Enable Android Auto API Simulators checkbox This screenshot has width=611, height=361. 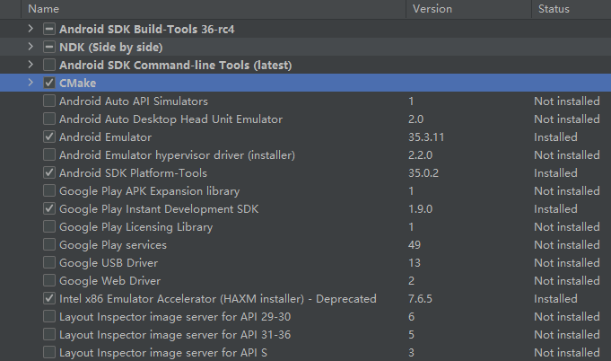click(49, 101)
